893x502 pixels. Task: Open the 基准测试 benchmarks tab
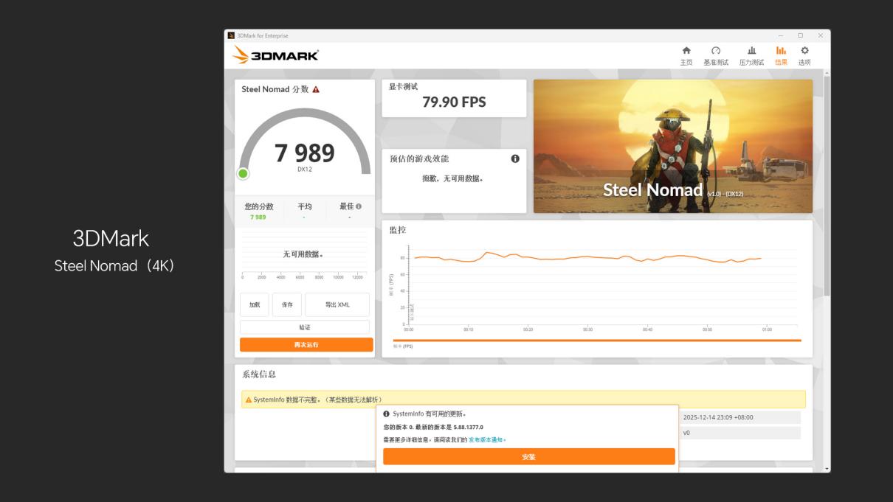(x=716, y=55)
